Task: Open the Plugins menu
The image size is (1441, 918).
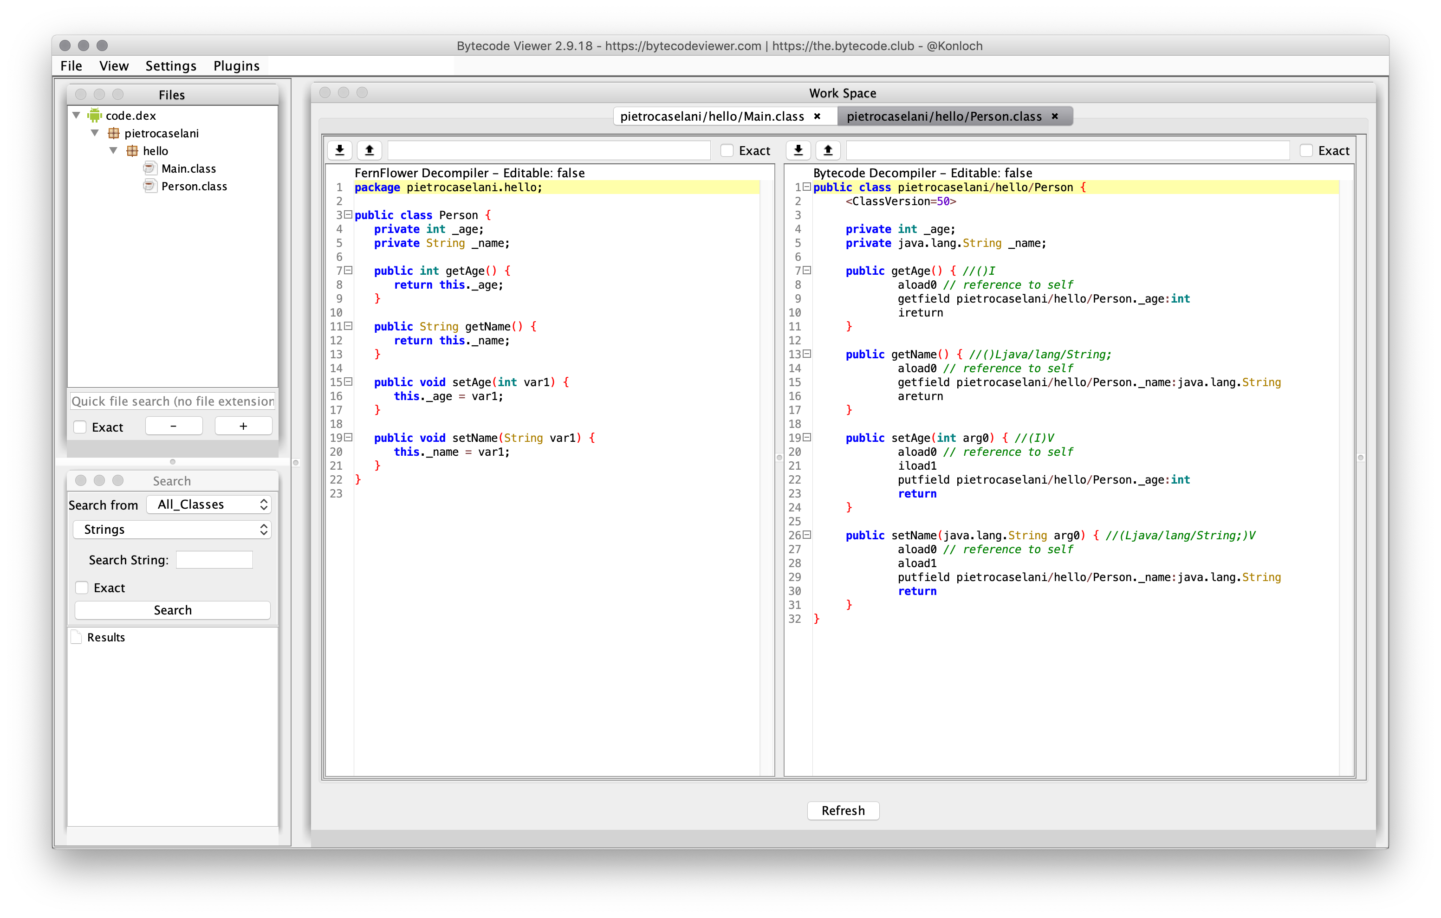Action: tap(236, 66)
